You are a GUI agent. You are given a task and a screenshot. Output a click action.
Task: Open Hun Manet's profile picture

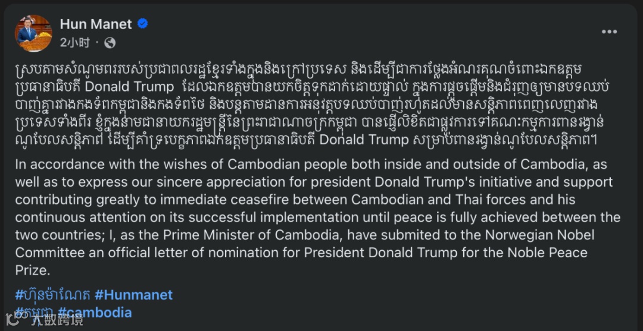point(33,33)
